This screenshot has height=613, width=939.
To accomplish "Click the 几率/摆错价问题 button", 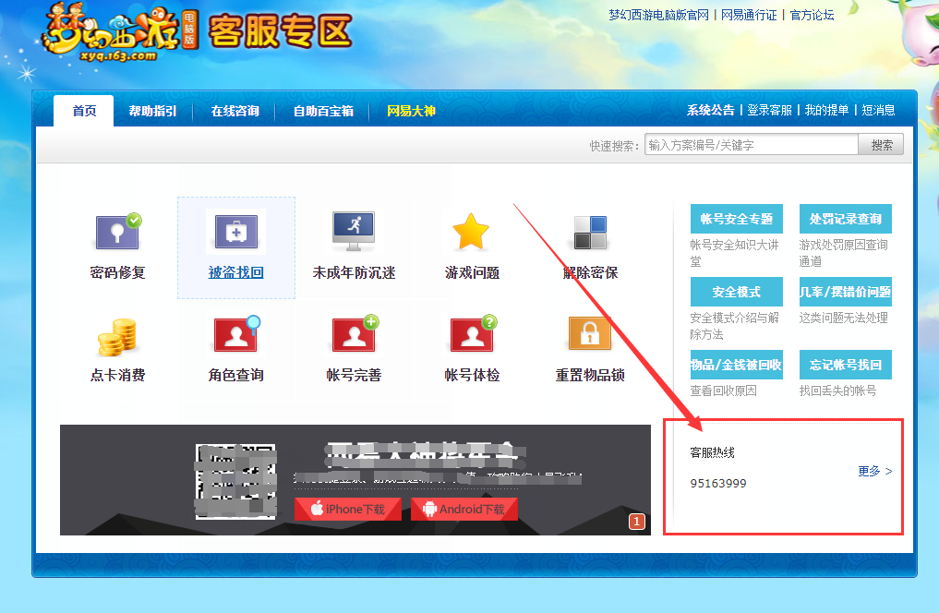I will (846, 292).
